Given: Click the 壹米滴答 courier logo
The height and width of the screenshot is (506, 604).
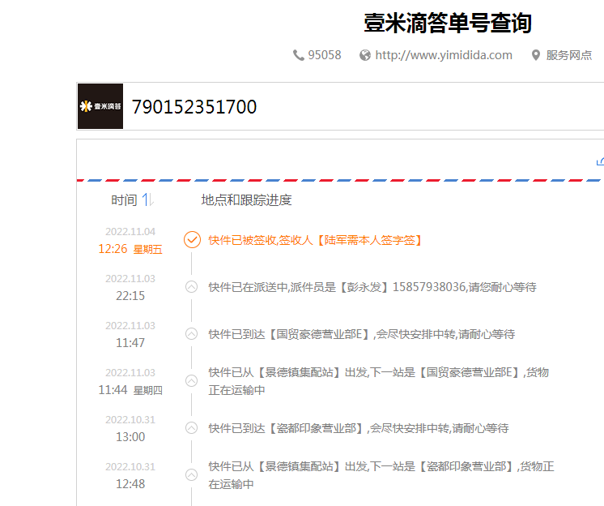Looking at the screenshot, I should (100, 106).
